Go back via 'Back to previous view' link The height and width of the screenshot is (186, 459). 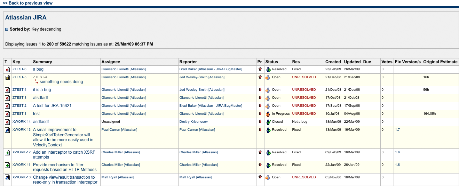(x=27, y=3)
